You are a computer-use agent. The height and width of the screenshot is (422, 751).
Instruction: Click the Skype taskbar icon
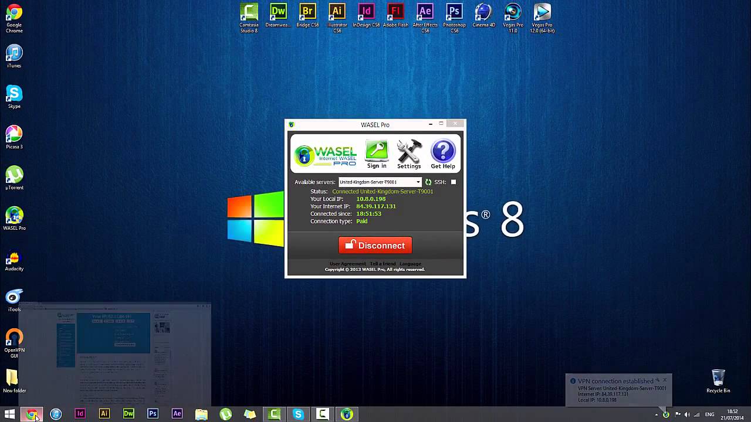298,414
